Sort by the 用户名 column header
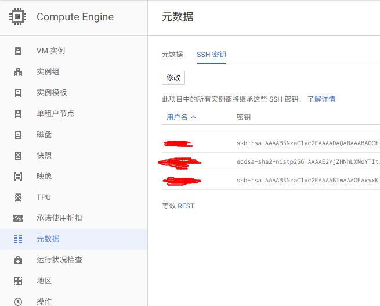The image size is (380, 306). (177, 117)
